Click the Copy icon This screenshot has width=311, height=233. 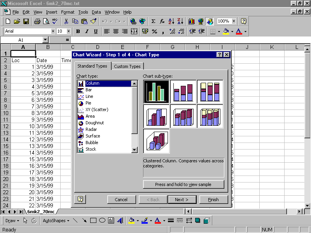[75, 21]
